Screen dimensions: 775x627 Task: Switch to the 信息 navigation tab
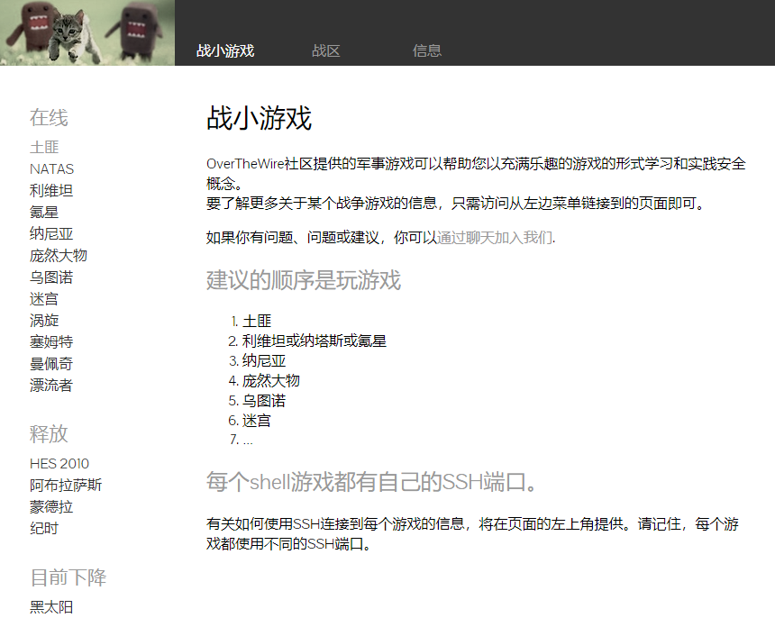coord(426,50)
